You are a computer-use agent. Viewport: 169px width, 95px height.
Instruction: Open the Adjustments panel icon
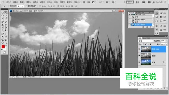click(161, 26)
